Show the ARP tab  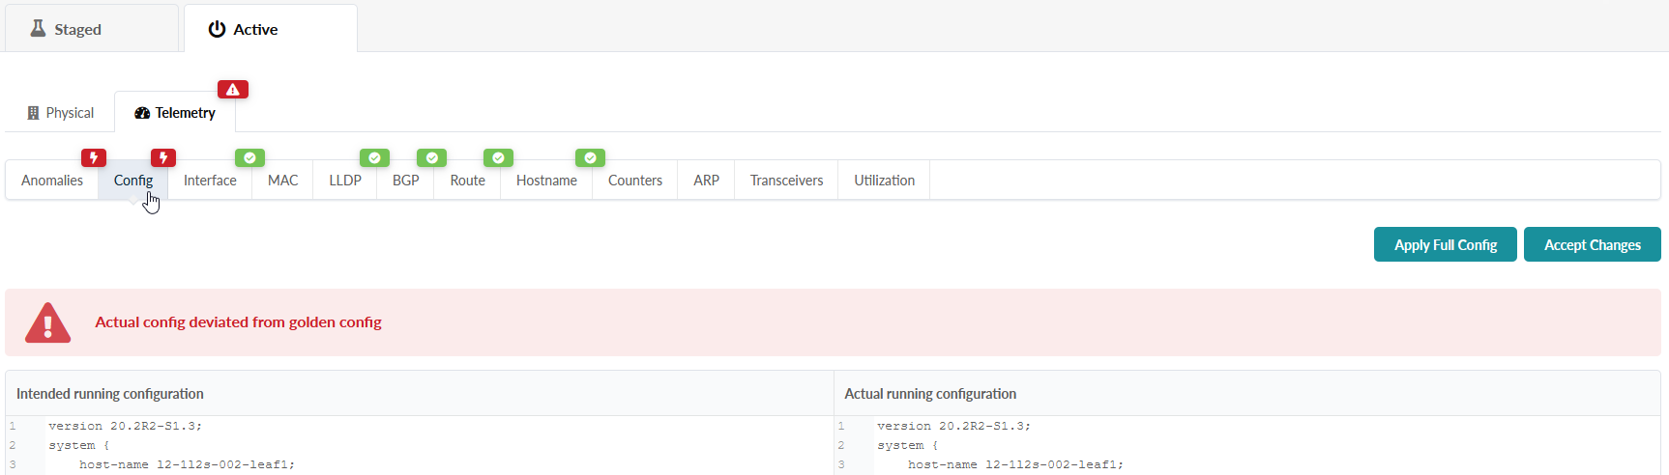click(706, 181)
